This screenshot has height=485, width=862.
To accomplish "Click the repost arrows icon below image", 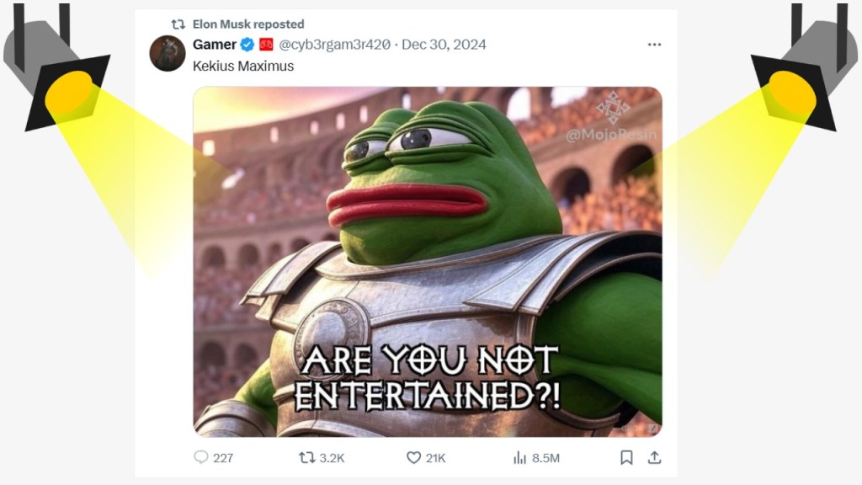I will click(306, 457).
